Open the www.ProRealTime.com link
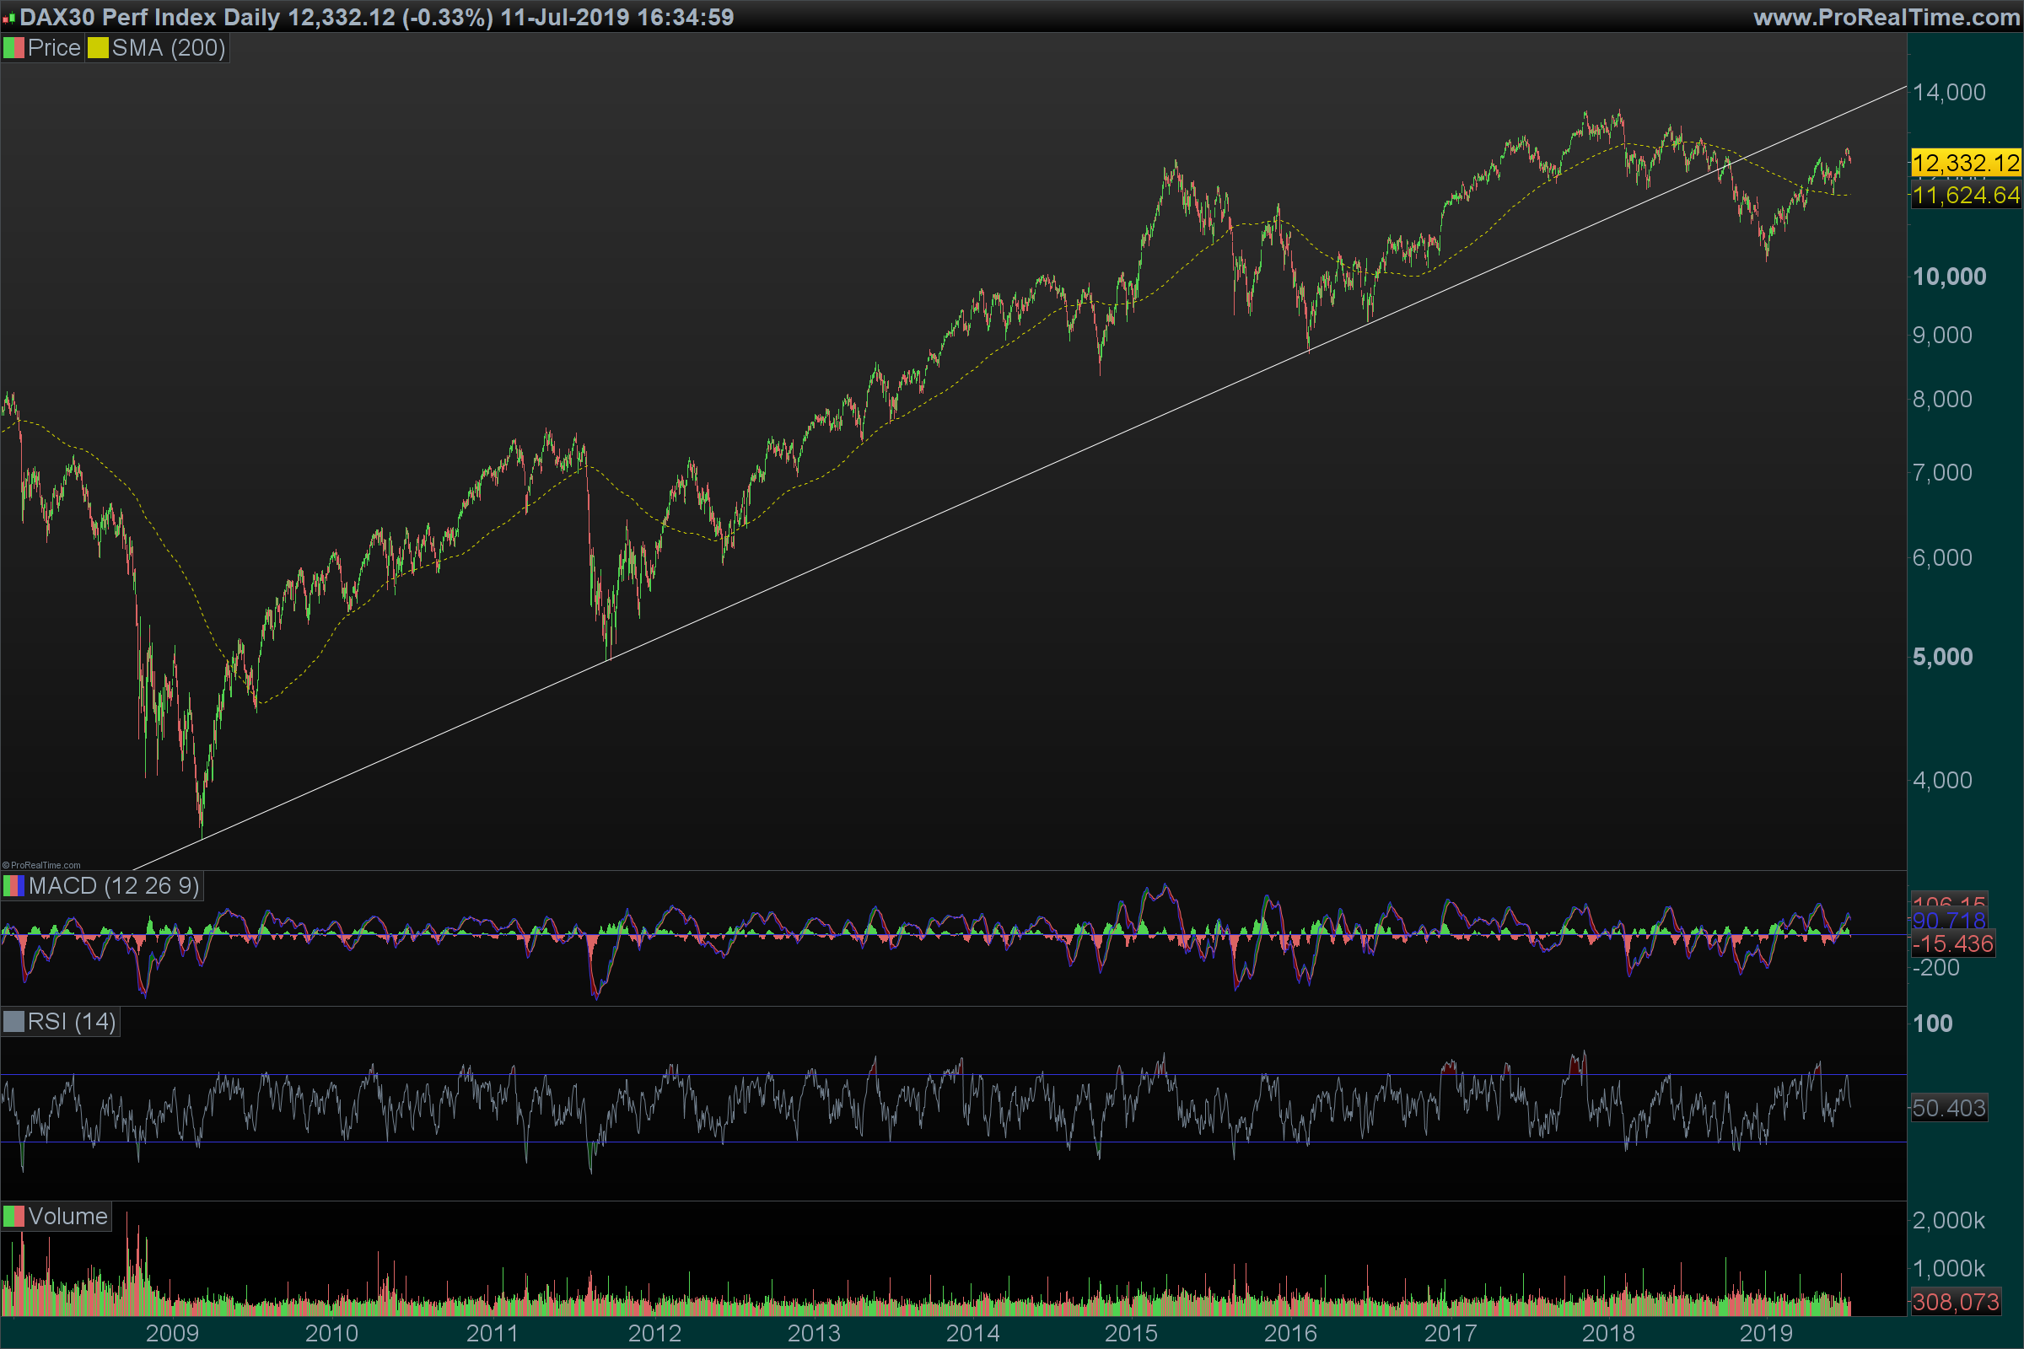 1887,17
